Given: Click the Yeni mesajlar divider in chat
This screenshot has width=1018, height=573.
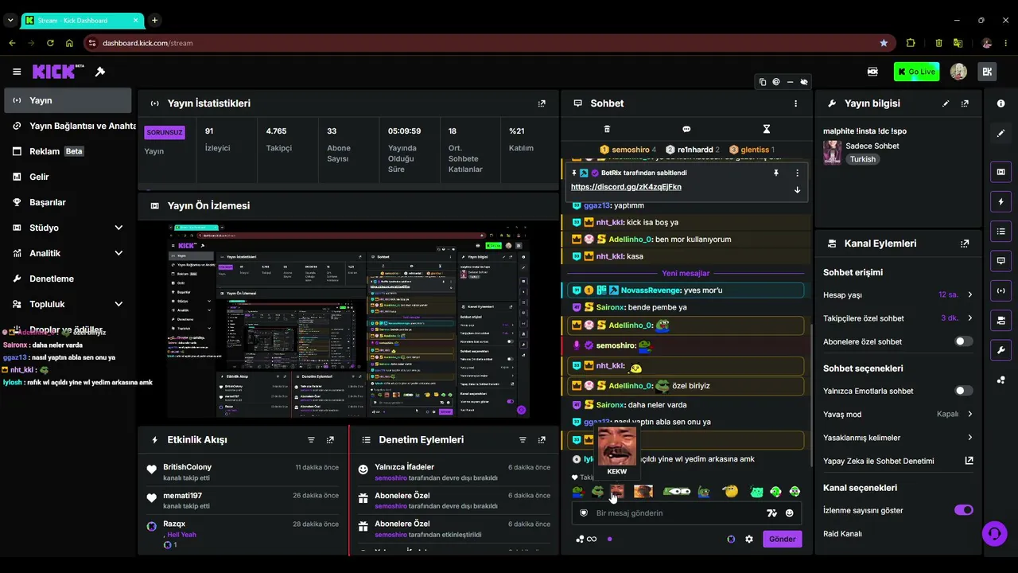Looking at the screenshot, I should click(x=686, y=273).
